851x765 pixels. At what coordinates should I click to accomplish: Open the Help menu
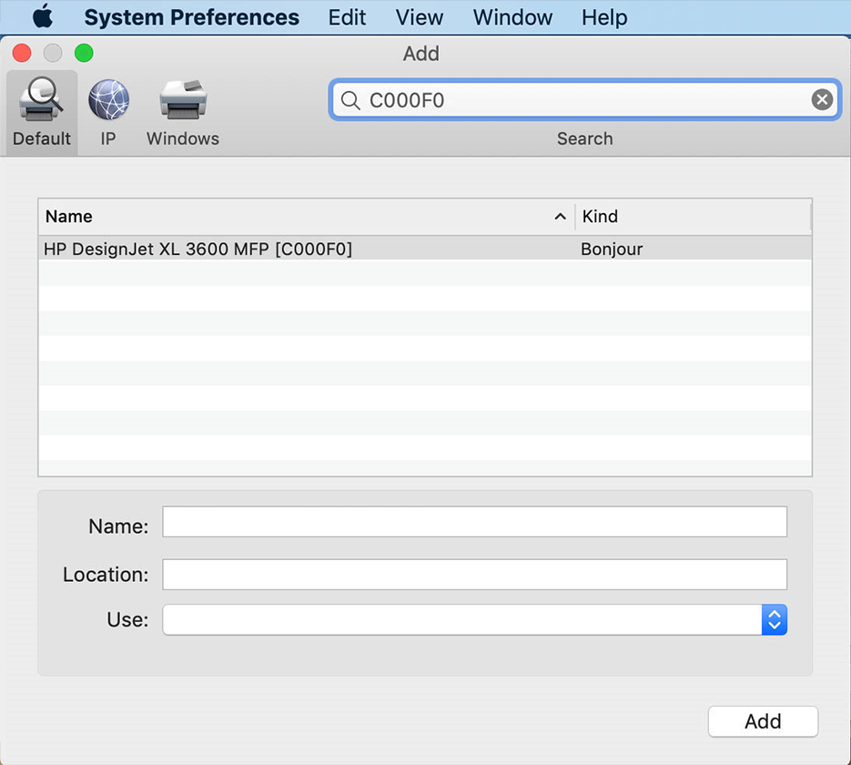pyautogui.click(x=604, y=17)
